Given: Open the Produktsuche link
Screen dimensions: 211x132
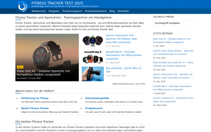Looking at the screenshot, I should (94, 108).
